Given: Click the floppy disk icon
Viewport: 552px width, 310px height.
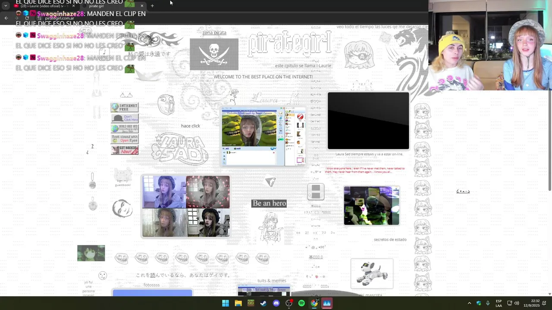Looking at the screenshot, I should 316,192.
